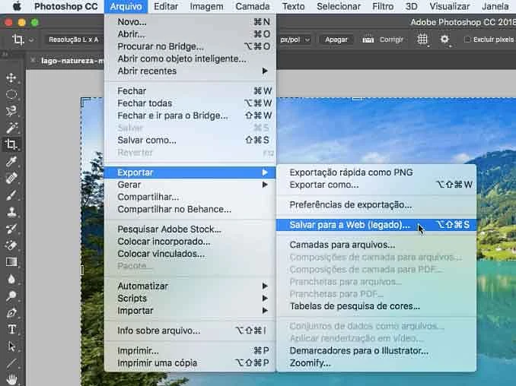Select the Pen tool
The width and height of the screenshot is (516, 386).
[11, 312]
